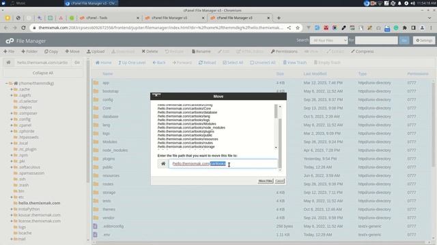The height and width of the screenshot is (245, 437).
Task: Reload the file listing
Action: 207,63
